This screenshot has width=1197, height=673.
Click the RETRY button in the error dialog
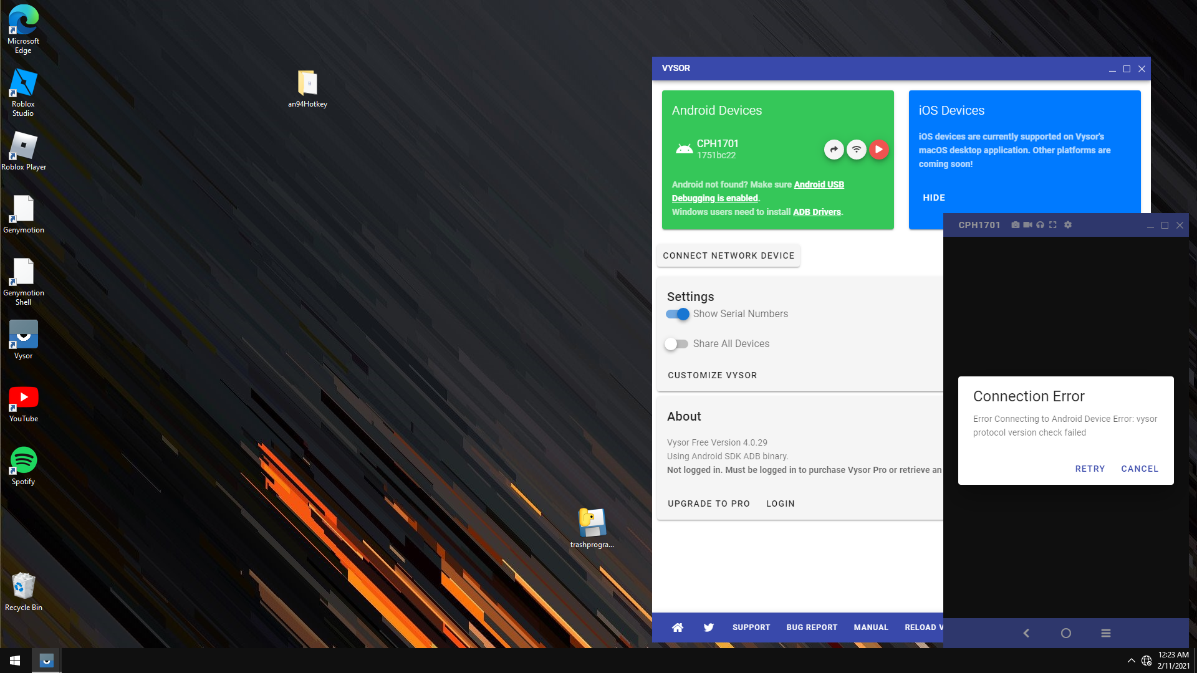[1090, 469]
